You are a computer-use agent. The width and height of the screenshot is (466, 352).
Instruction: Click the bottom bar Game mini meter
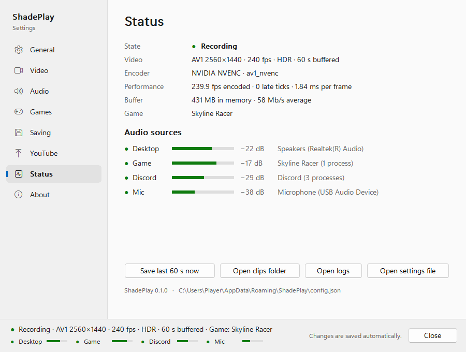122,341
